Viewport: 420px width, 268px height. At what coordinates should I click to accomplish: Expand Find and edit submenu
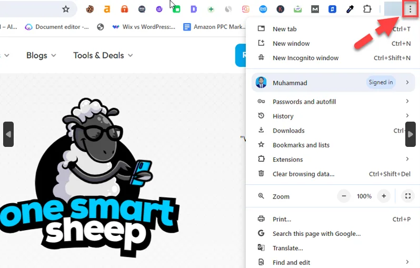[333, 262]
